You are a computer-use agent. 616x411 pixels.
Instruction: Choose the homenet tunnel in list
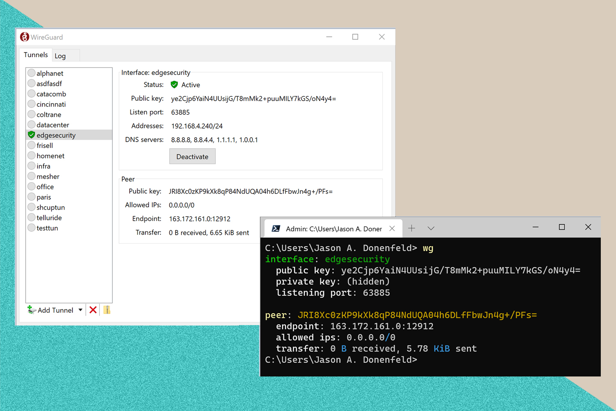pos(51,156)
